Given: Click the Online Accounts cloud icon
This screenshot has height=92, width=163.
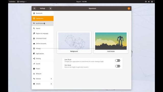Looking at the screenshot, I should pyautogui.click(x=34, y=43).
